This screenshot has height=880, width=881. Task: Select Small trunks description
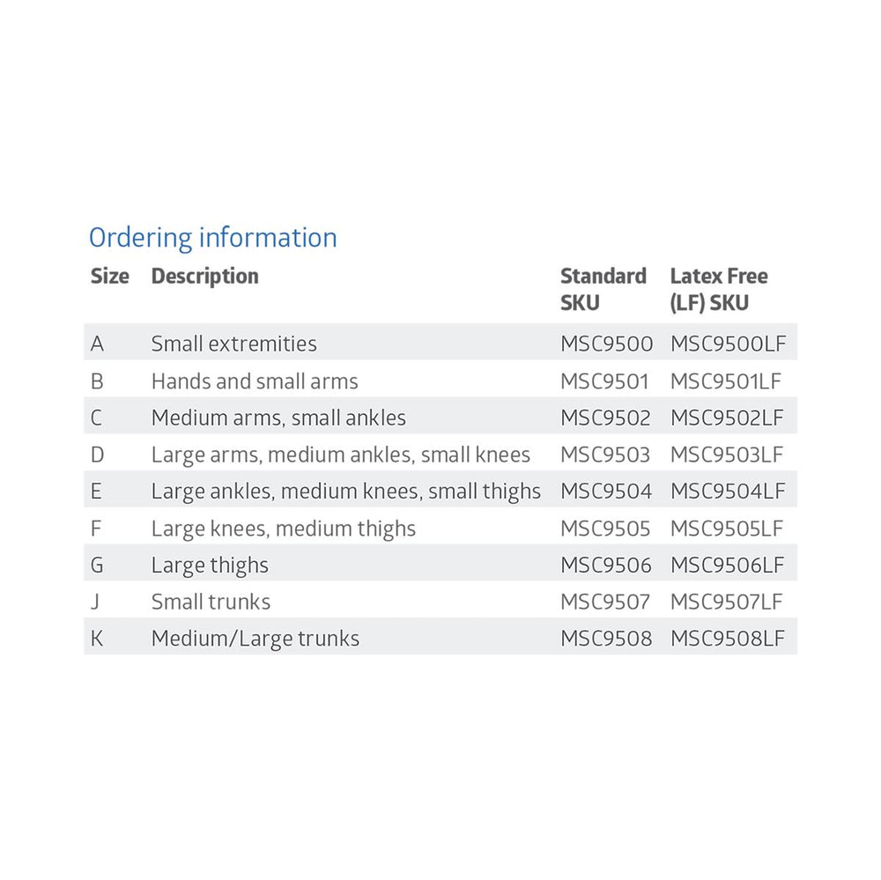pyautogui.click(x=211, y=603)
